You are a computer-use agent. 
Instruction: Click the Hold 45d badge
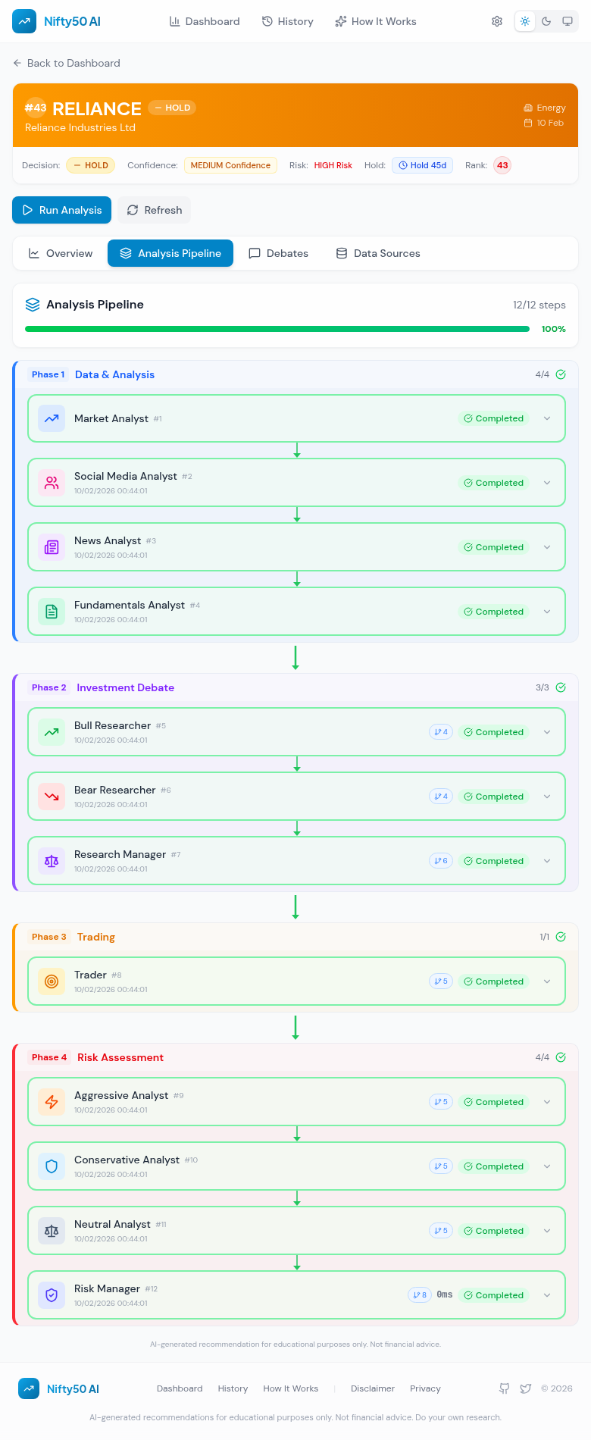point(422,165)
